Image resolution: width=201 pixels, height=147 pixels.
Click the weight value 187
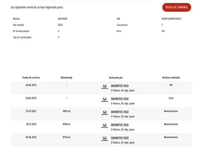click(x=163, y=31)
